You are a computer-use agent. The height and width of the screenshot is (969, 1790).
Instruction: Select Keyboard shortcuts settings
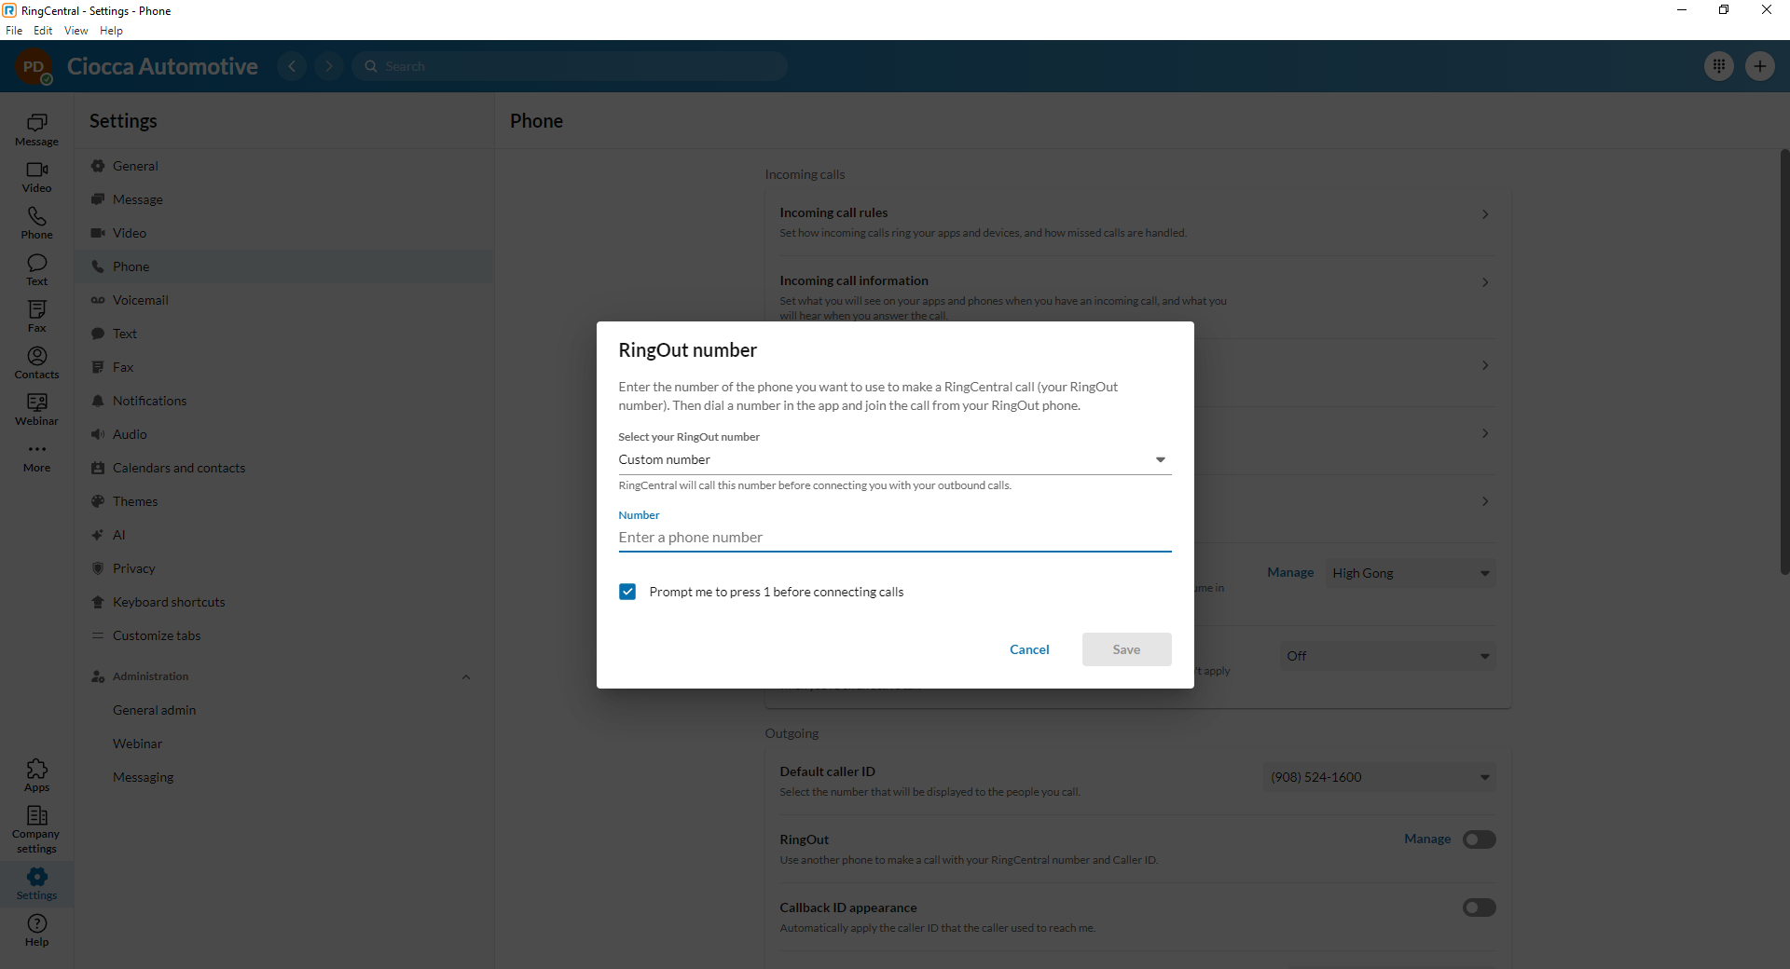284,602
